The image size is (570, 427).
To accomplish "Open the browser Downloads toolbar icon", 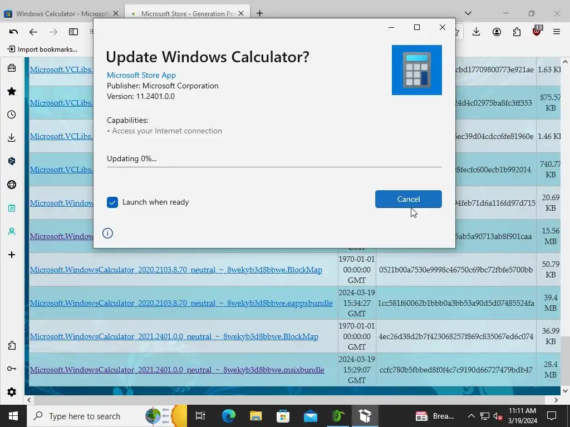I will [x=476, y=32].
